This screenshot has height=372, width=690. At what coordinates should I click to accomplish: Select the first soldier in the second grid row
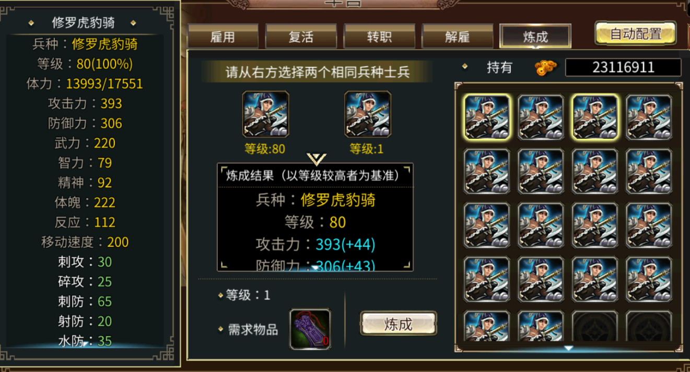(487, 172)
